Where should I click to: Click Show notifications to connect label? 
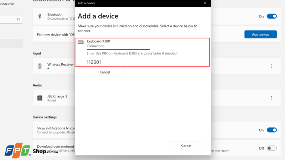(56, 128)
